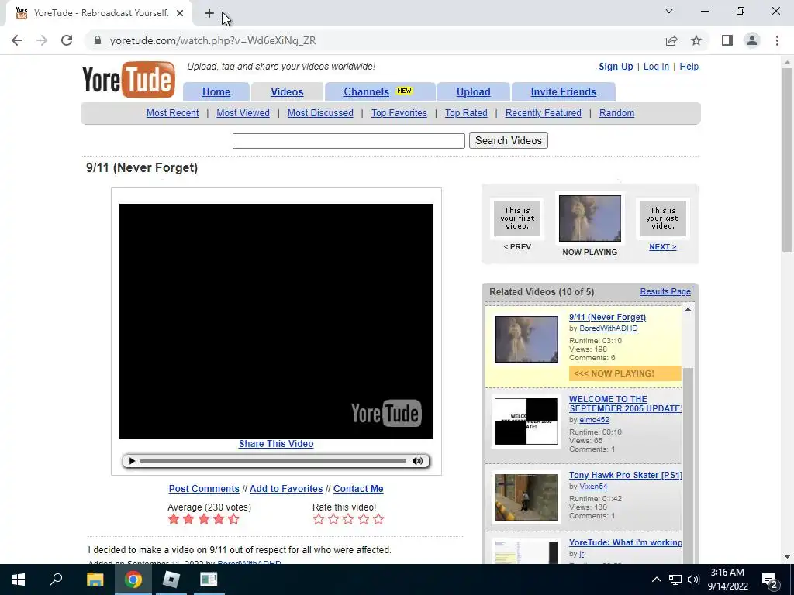Bookmark this page with the star icon
Screen dimensions: 794x595
coord(696,40)
